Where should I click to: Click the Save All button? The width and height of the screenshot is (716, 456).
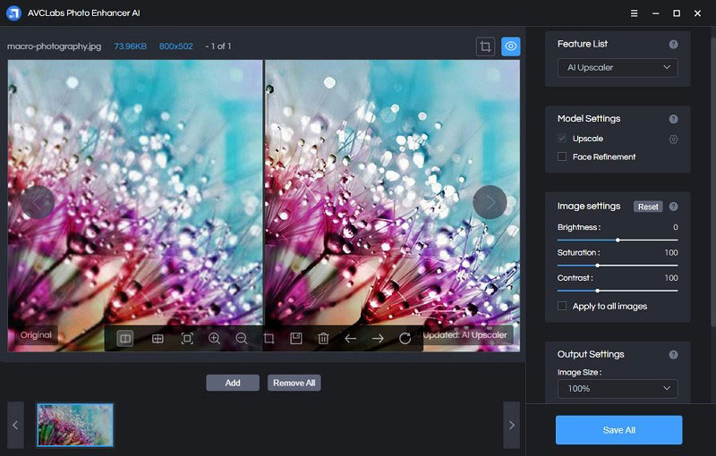(x=618, y=430)
